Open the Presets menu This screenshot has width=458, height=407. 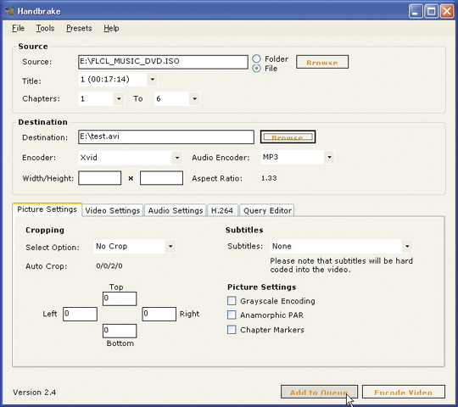click(79, 28)
